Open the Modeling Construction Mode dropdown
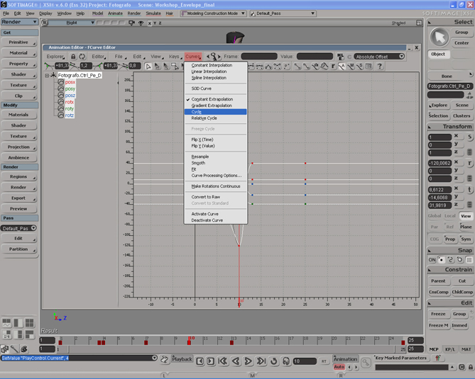Image resolution: width=475 pixels, height=379 pixels. [213, 13]
